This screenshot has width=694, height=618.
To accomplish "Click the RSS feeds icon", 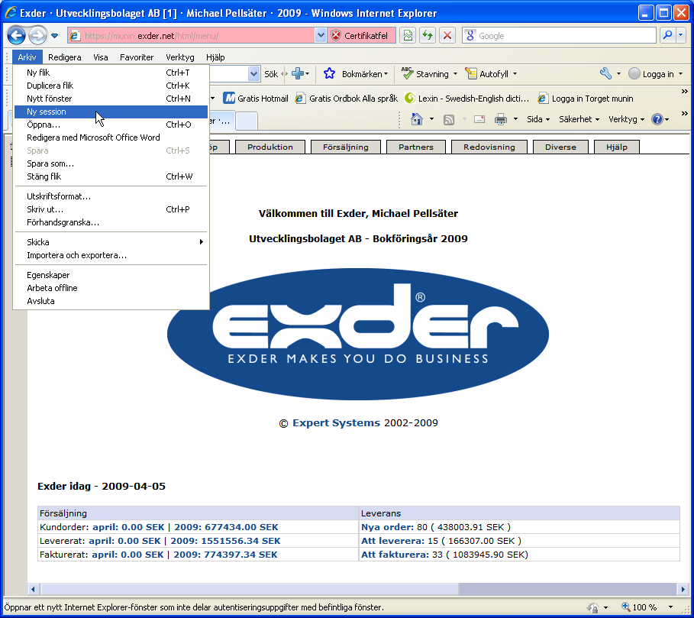I will click(449, 119).
